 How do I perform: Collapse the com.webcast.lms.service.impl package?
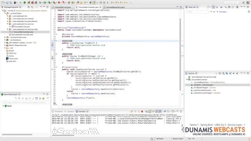(x=7, y=29)
